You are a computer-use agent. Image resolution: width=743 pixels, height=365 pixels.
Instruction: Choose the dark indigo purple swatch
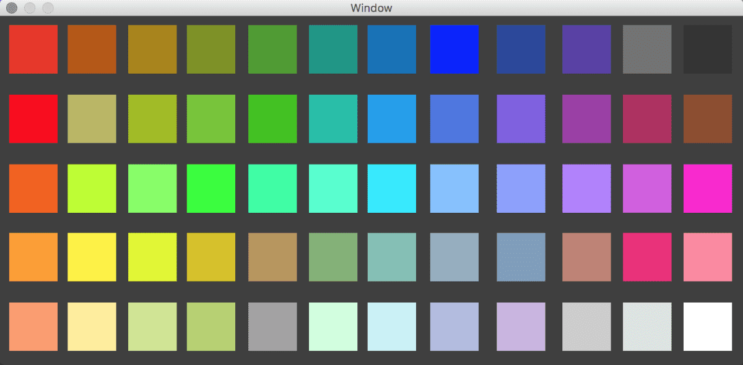click(586, 49)
